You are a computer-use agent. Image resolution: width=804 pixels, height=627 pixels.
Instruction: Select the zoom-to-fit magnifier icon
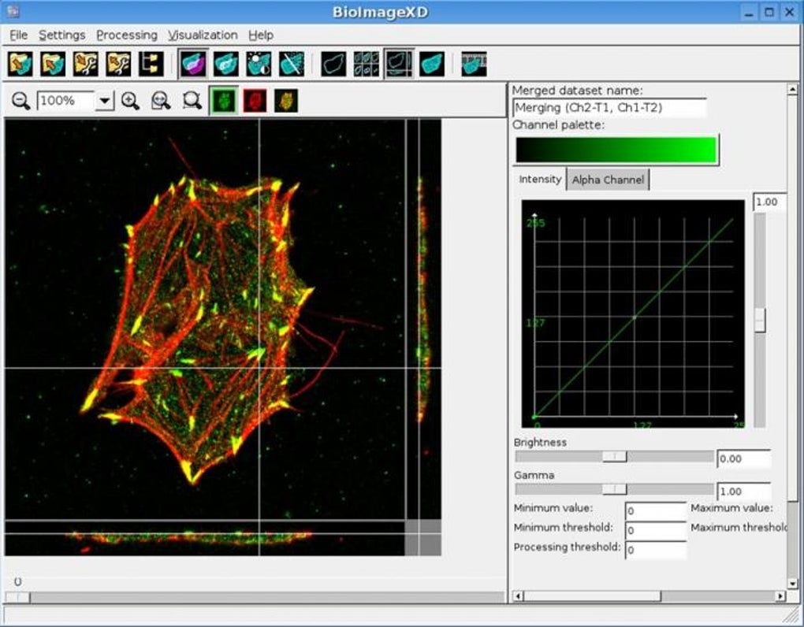click(161, 101)
